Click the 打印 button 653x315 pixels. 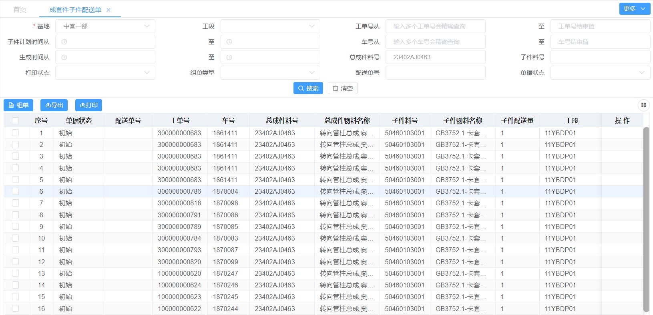coord(88,105)
